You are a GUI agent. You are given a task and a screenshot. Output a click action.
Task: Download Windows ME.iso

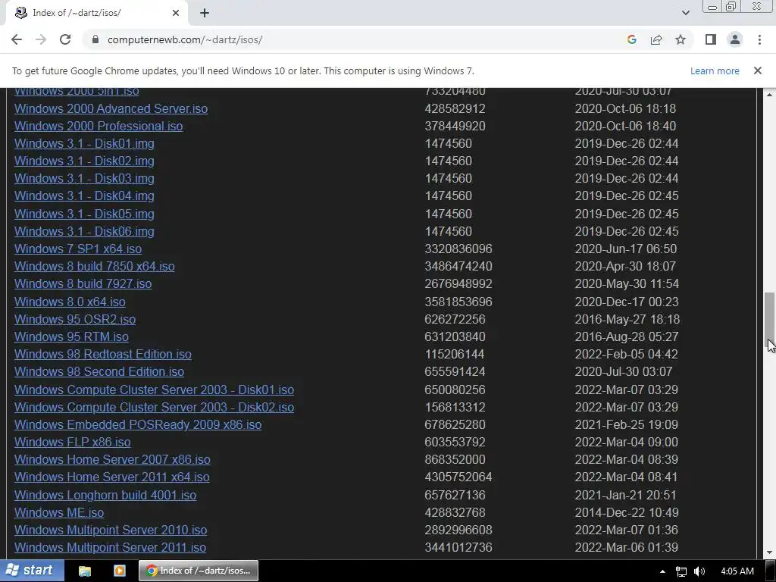(59, 512)
